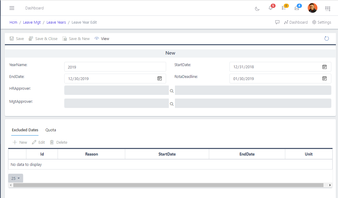
Task: Open the notifications bell showing 5 alerts
Action: (x=270, y=8)
